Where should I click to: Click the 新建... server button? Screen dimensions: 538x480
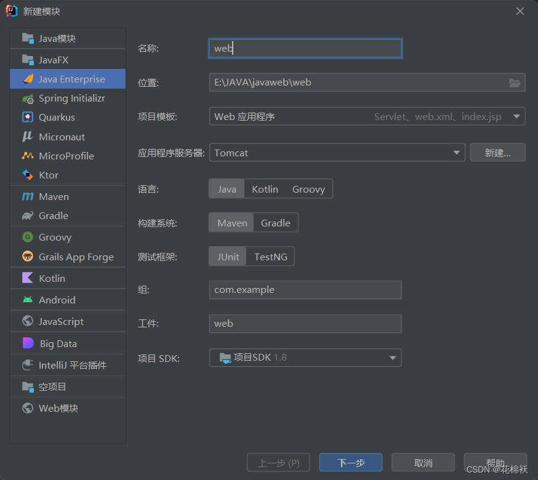pyautogui.click(x=497, y=153)
